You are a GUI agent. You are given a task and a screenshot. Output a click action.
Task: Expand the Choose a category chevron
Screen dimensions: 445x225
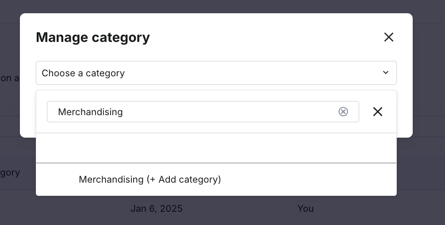point(385,73)
